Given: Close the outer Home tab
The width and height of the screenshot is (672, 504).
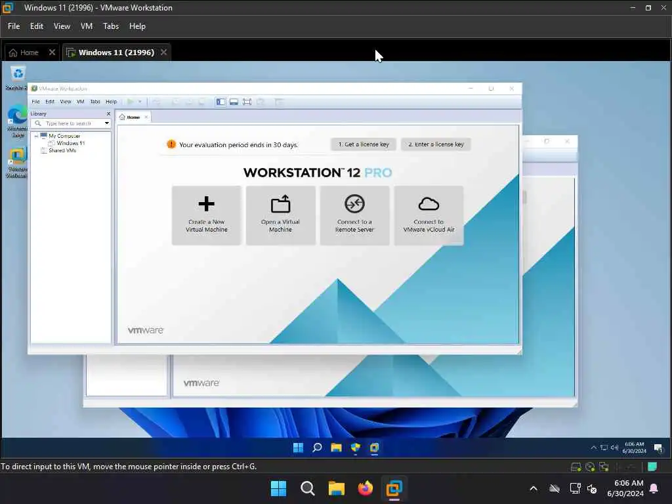Looking at the screenshot, I should (x=52, y=52).
